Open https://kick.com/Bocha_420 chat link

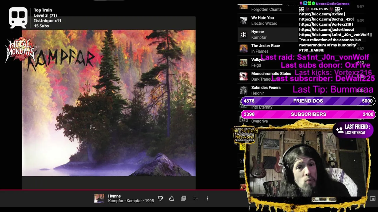pyautogui.click(x=326, y=19)
